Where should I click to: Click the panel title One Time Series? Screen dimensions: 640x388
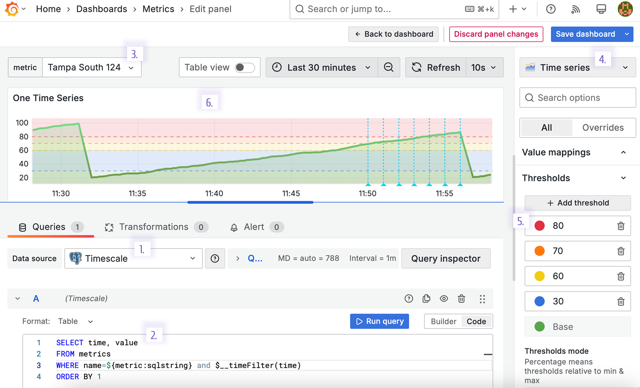[x=48, y=98]
